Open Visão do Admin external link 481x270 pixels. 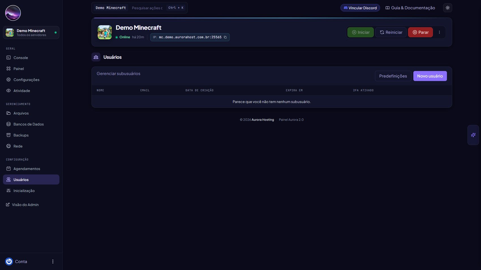coord(22,205)
